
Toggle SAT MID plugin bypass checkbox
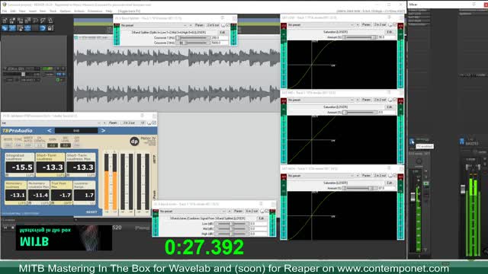395,100
